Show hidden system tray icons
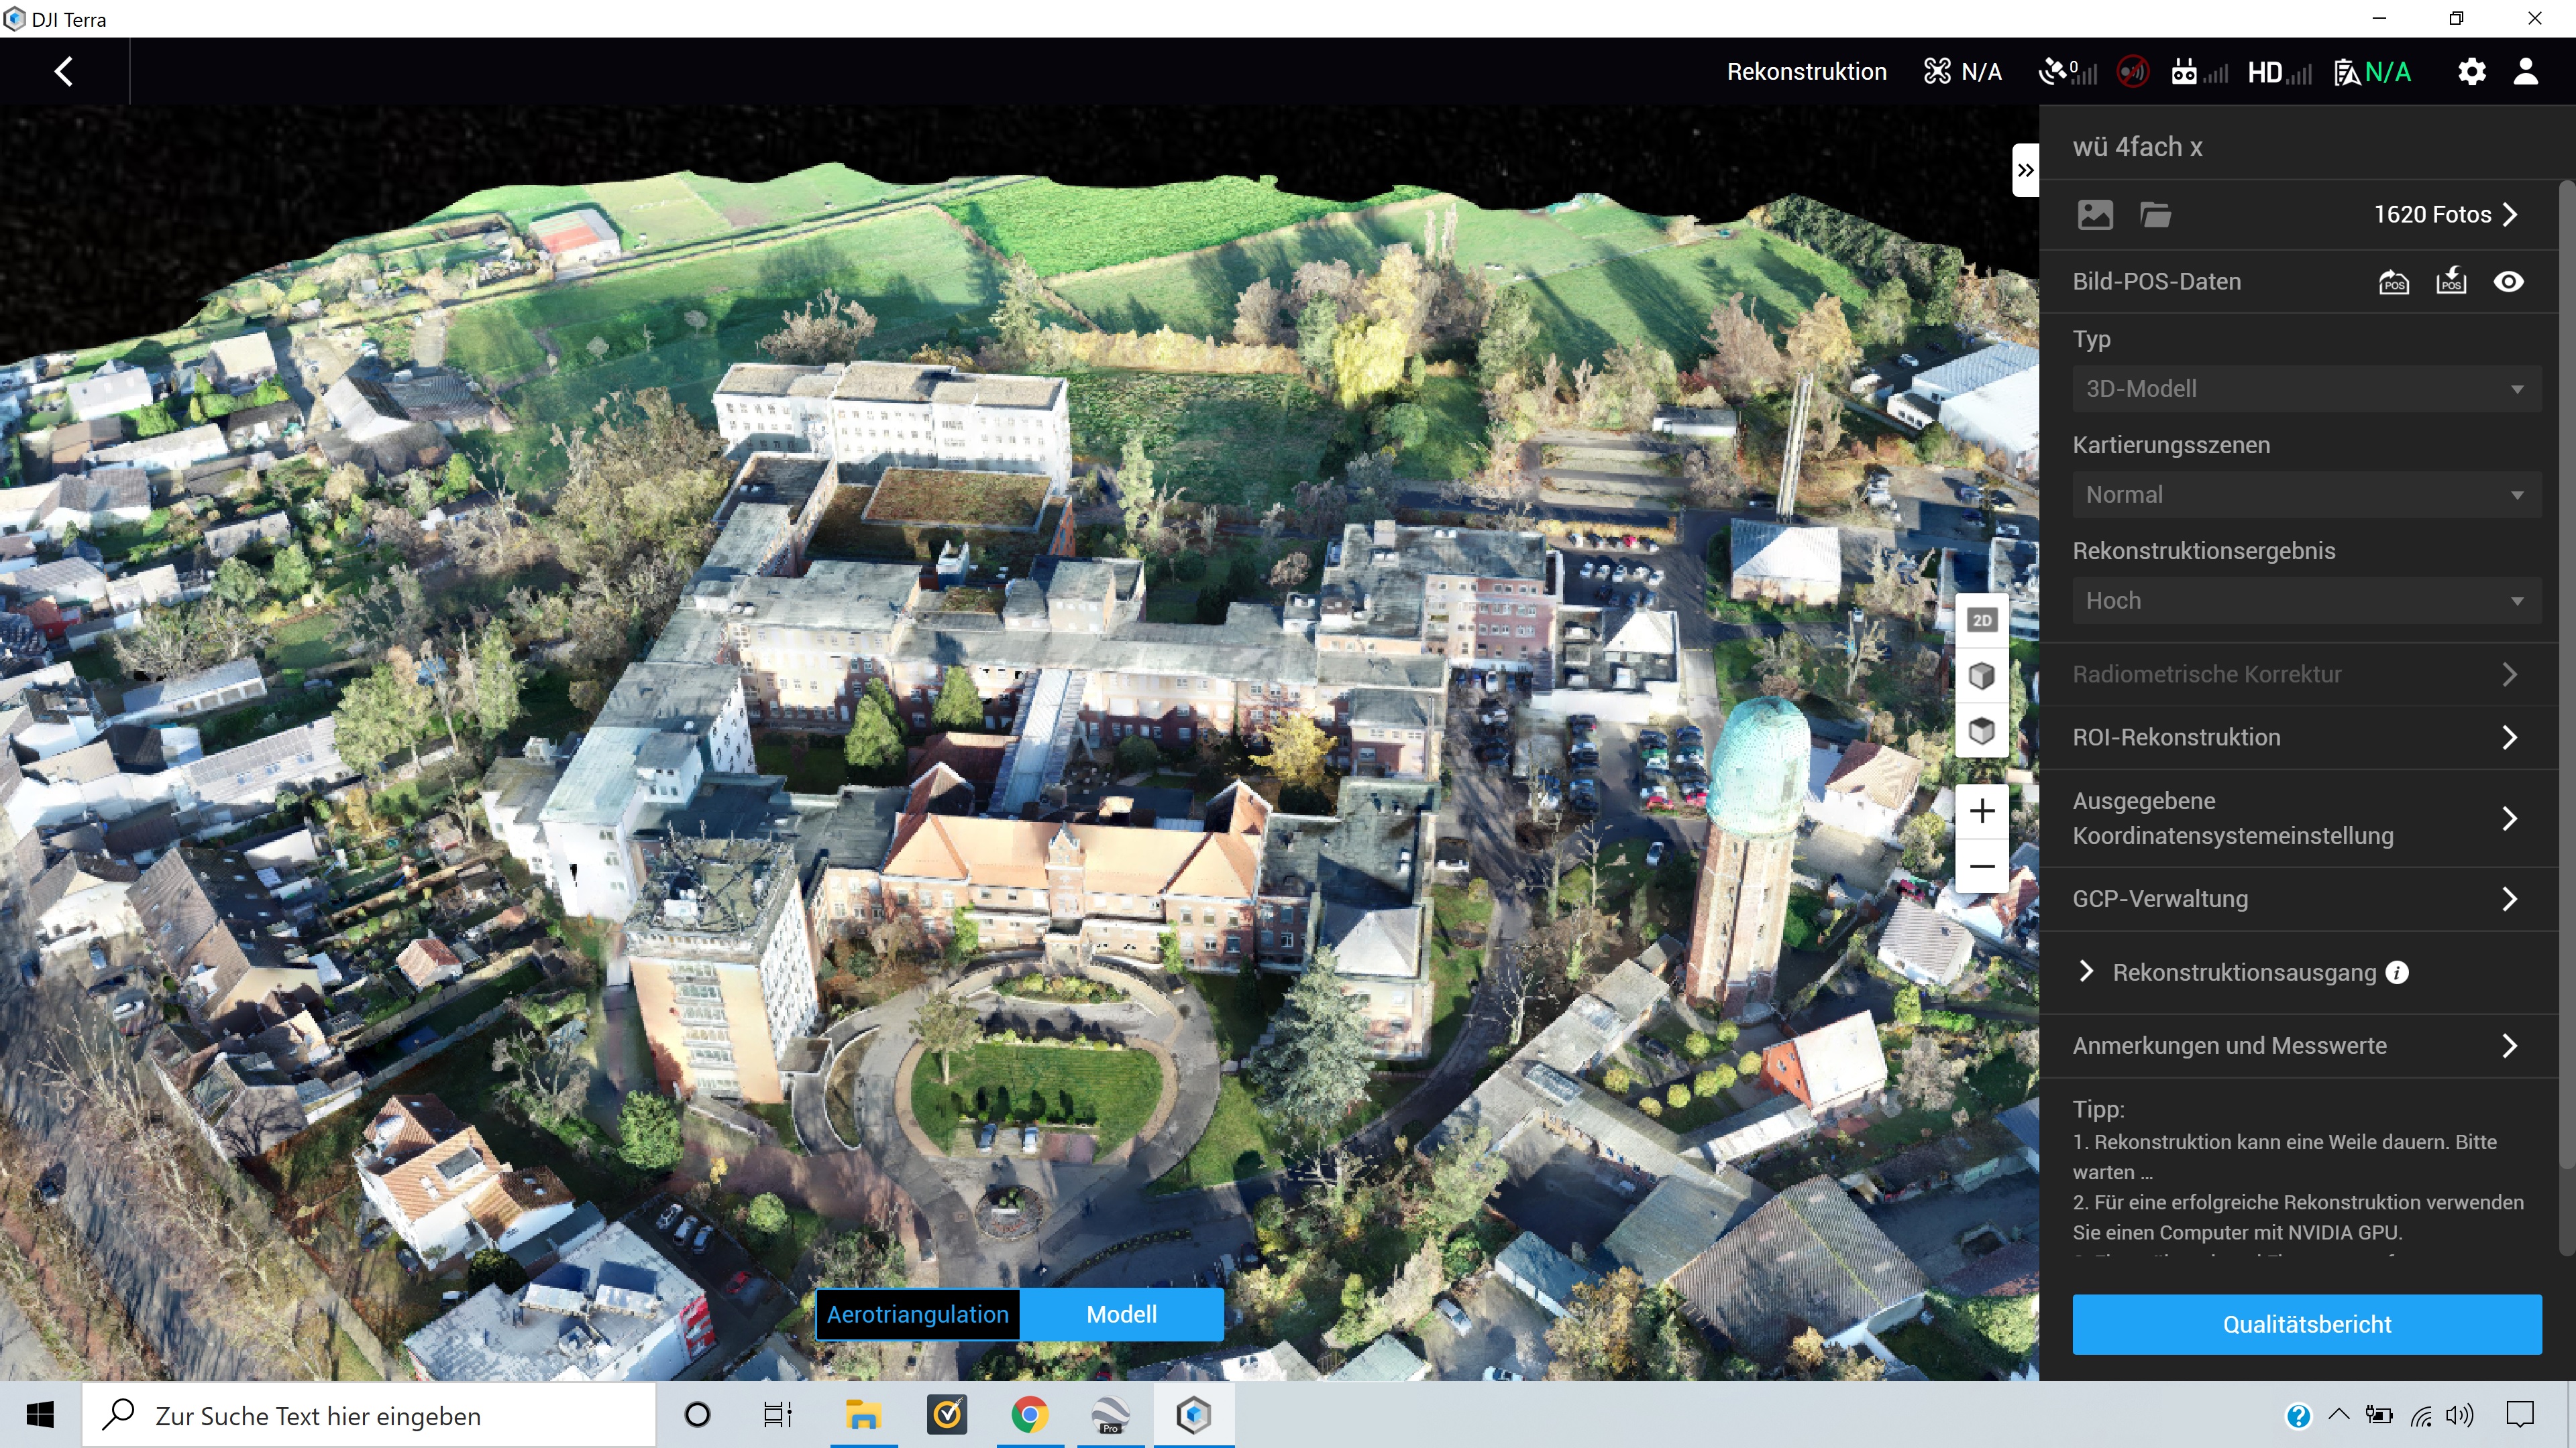Viewport: 2576px width, 1448px height. 2338,1415
